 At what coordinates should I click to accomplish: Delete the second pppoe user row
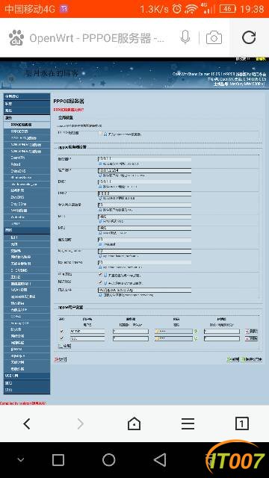pyautogui.click(x=251, y=338)
